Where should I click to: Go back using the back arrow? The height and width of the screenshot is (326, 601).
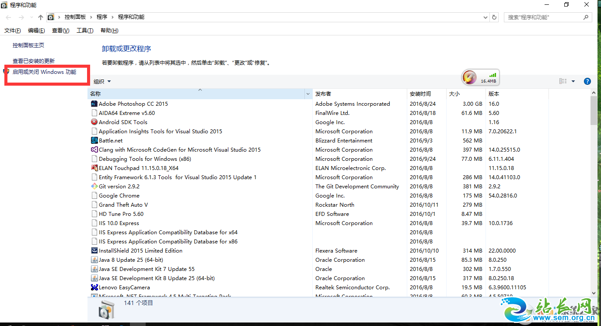tap(9, 17)
